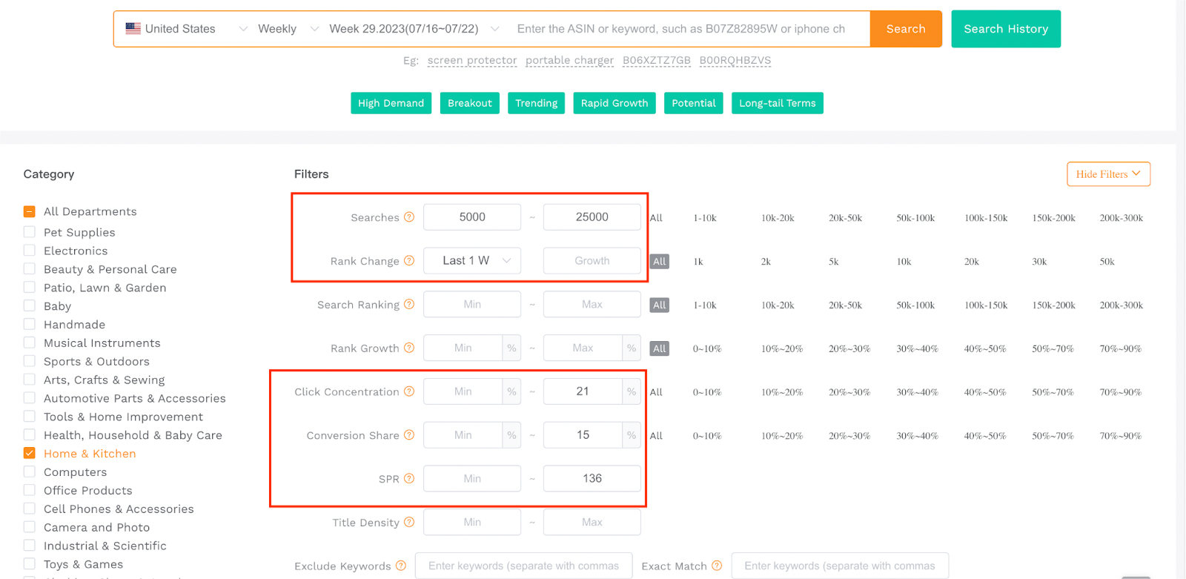The width and height of the screenshot is (1186, 579).
Task: Open the Exclude Keywords help icon
Action: point(401,566)
